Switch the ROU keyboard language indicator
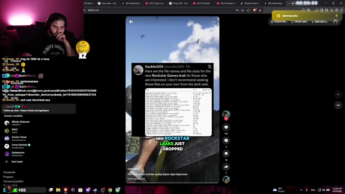345x194 pixels. [313, 190]
